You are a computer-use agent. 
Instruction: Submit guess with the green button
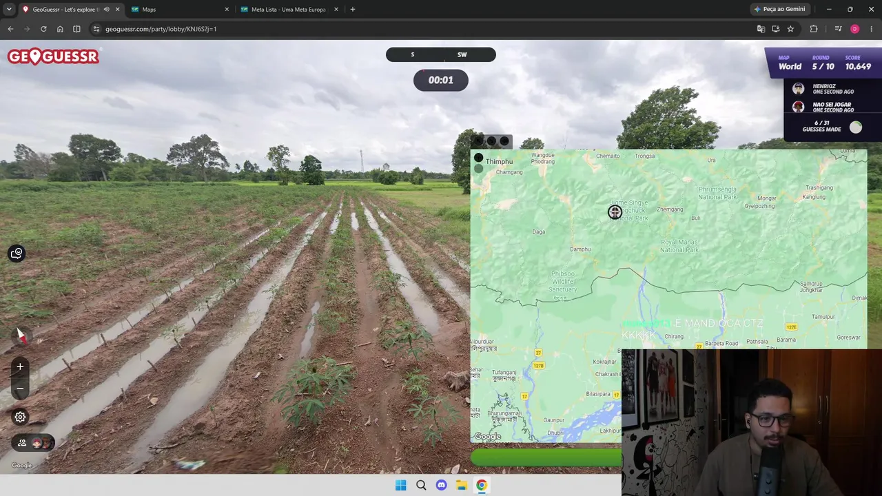click(x=546, y=457)
